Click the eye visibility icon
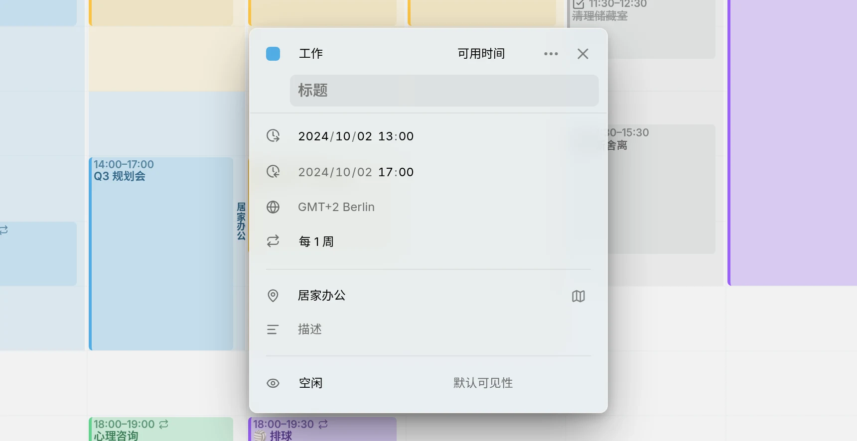This screenshot has height=441, width=857. (x=273, y=383)
